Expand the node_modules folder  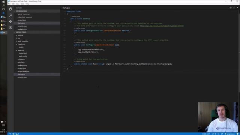(22, 41)
